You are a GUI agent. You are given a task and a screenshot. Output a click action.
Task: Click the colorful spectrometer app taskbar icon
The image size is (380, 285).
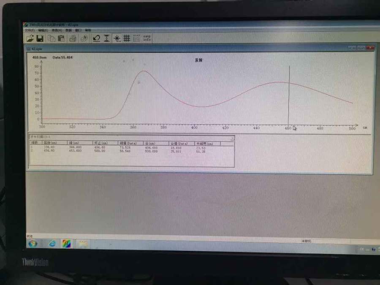pyautogui.click(x=66, y=244)
